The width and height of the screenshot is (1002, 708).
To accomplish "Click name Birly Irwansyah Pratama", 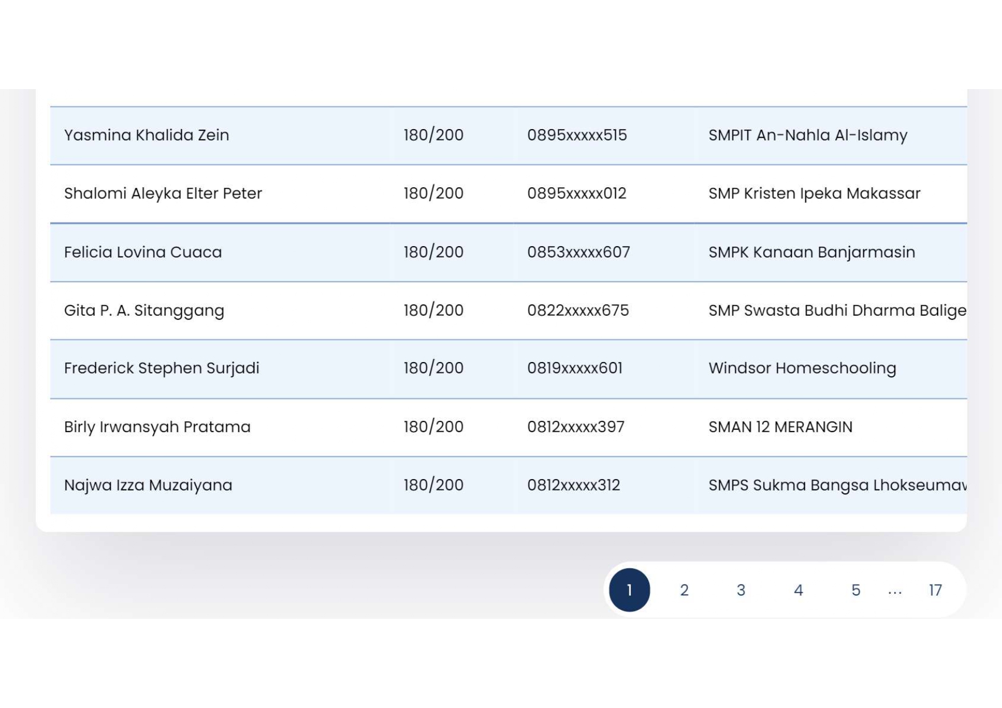I will click(157, 427).
